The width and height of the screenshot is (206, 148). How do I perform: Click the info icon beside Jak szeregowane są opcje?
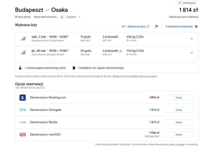(43, 88)
